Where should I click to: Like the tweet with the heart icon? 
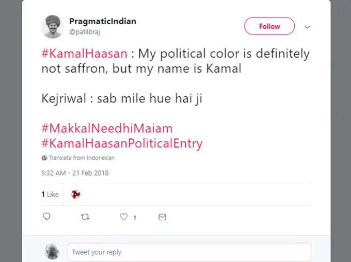pyautogui.click(x=123, y=217)
